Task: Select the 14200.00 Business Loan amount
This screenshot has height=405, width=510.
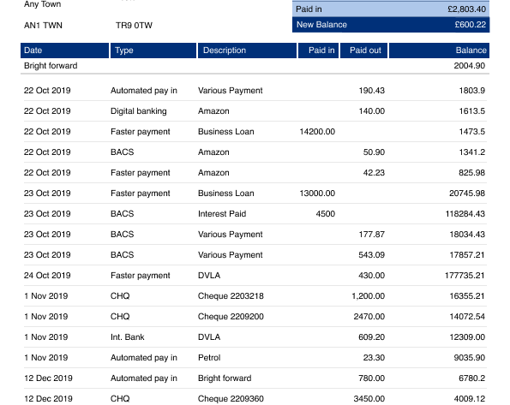Action: tap(317, 132)
